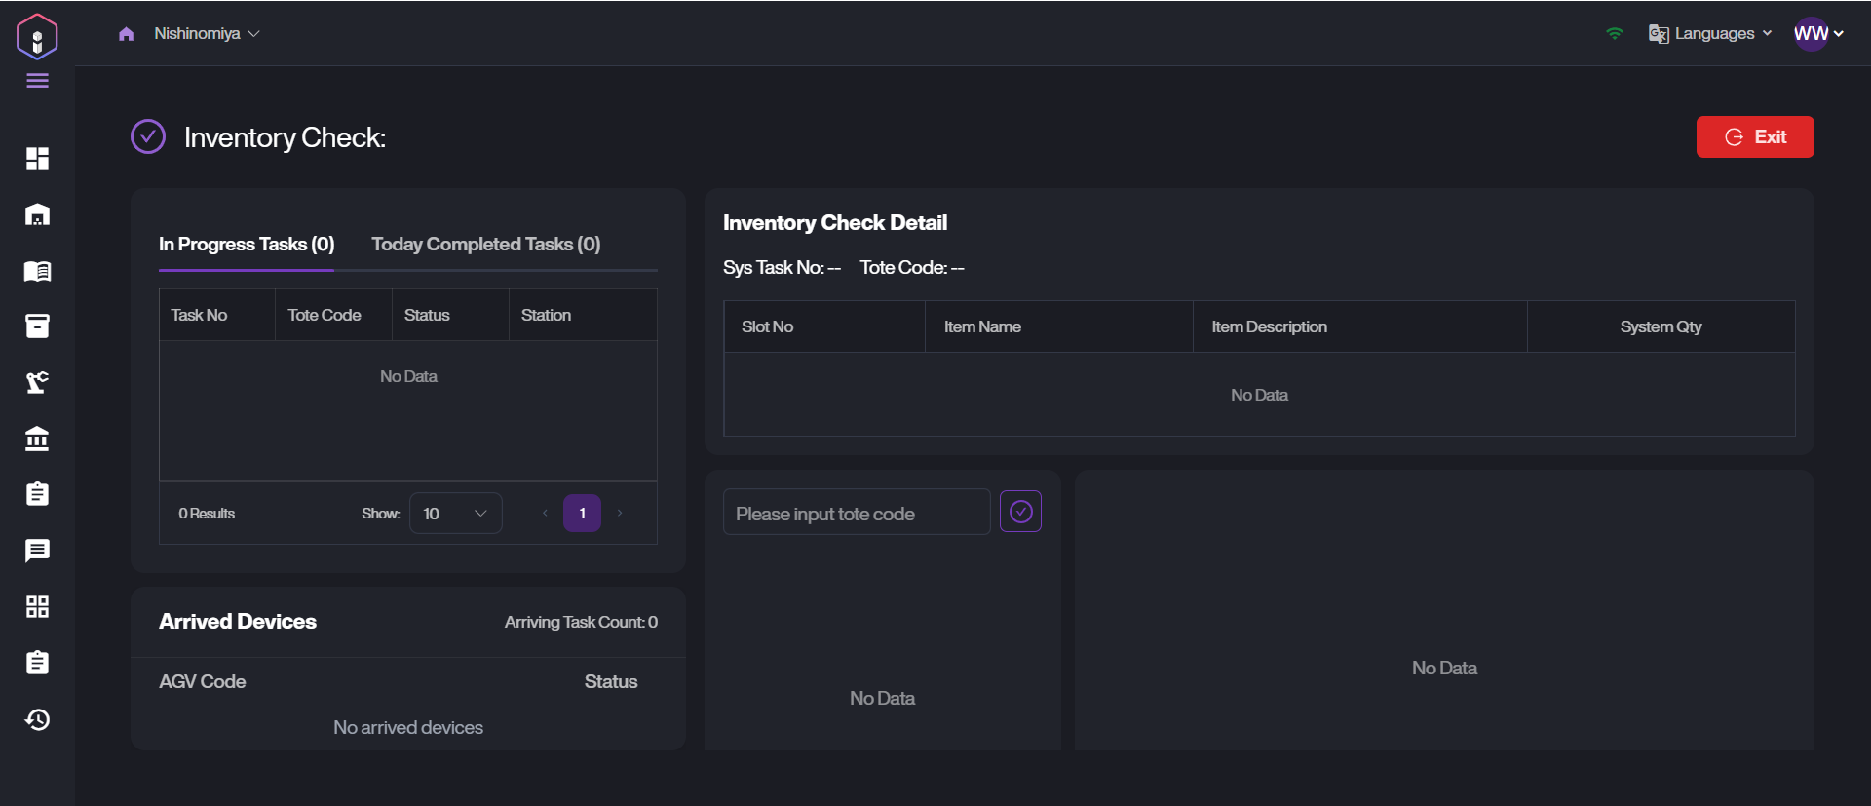
Task: Click the tote code input field
Action: tap(856, 514)
